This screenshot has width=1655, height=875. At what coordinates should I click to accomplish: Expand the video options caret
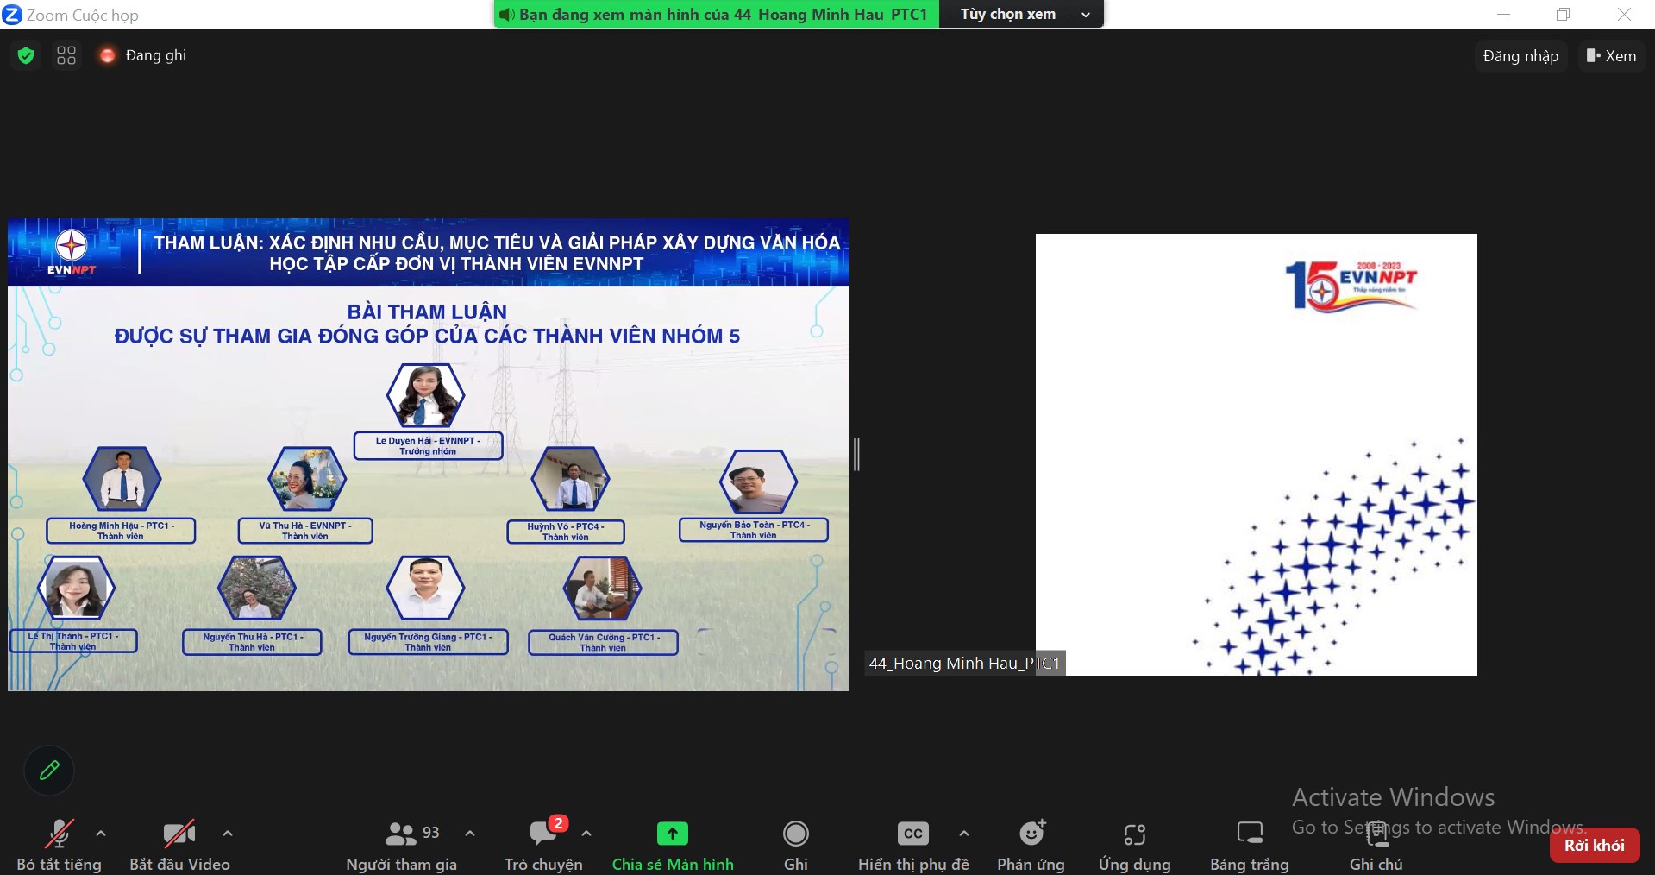click(x=228, y=834)
